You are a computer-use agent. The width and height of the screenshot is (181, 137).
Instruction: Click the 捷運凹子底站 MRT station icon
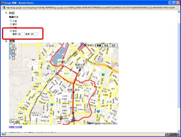pyautogui.click(x=73, y=113)
